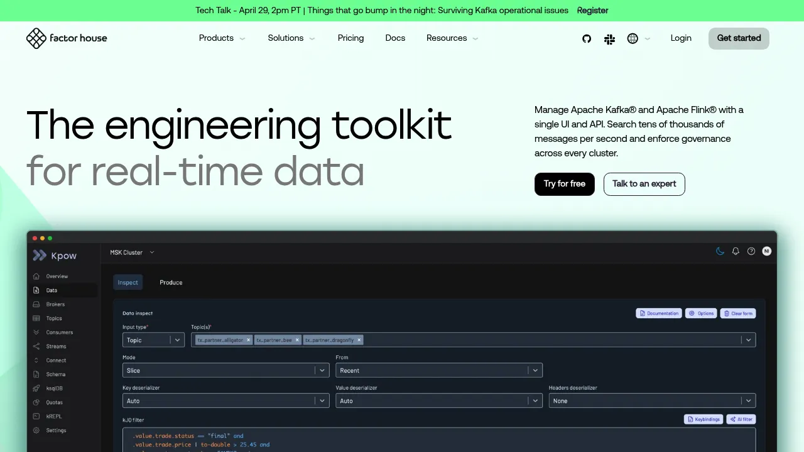The width and height of the screenshot is (804, 452).
Task: Open the Mode Slice dropdown
Action: coord(225,370)
